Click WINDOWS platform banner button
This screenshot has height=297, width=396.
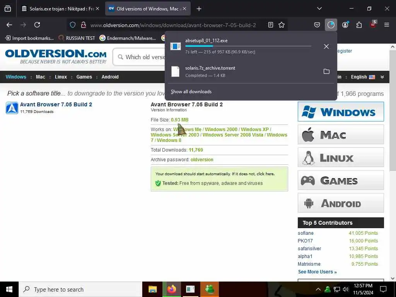341,112
